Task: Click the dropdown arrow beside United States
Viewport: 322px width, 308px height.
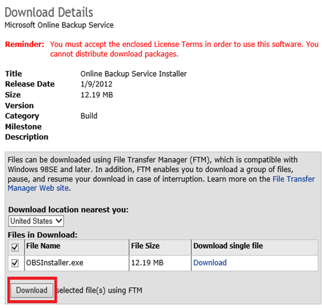Action: 59,221
